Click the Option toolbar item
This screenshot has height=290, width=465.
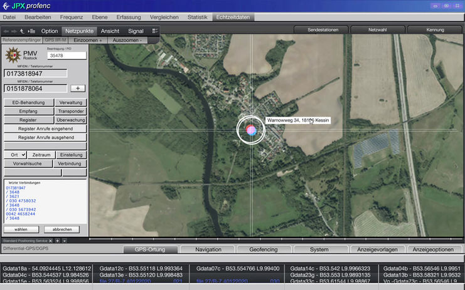[x=50, y=31]
